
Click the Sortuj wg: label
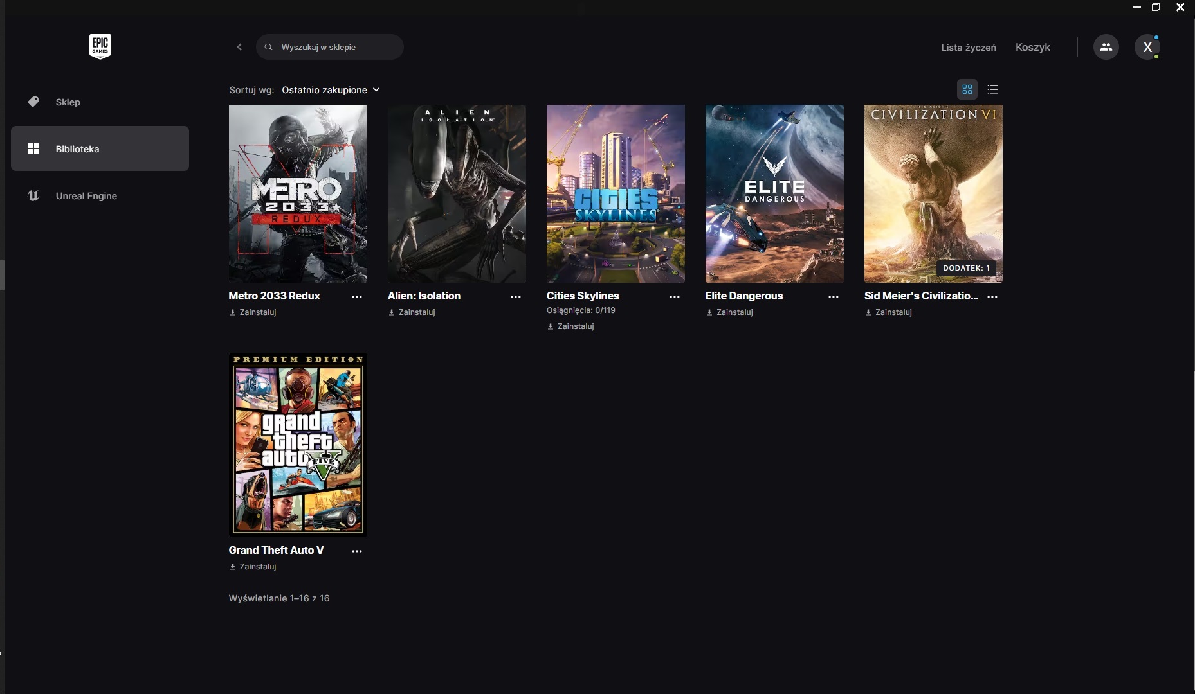click(x=251, y=90)
